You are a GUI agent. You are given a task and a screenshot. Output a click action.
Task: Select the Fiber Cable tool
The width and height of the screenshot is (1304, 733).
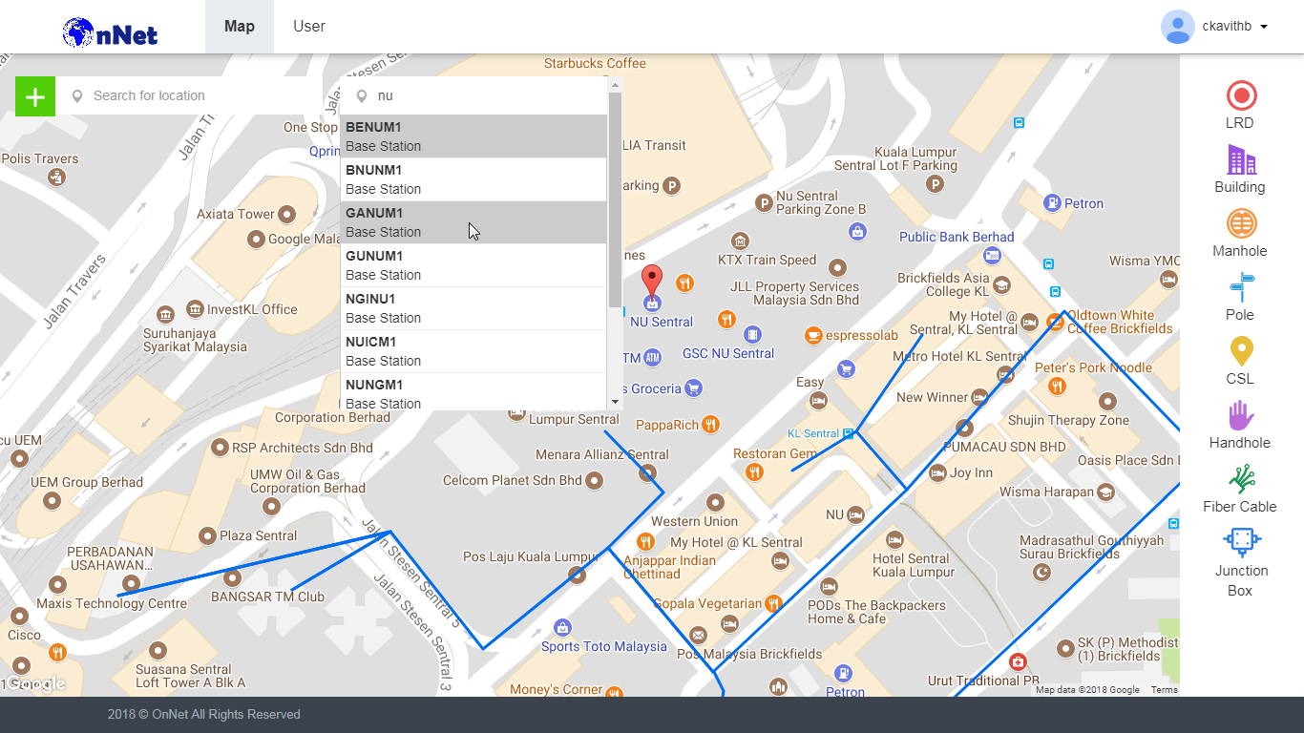pyautogui.click(x=1241, y=479)
